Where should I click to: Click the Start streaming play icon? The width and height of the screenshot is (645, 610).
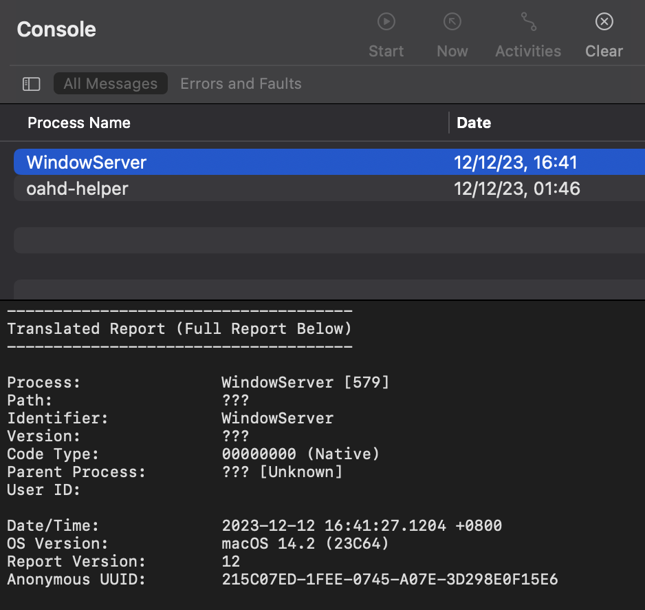pyautogui.click(x=386, y=21)
